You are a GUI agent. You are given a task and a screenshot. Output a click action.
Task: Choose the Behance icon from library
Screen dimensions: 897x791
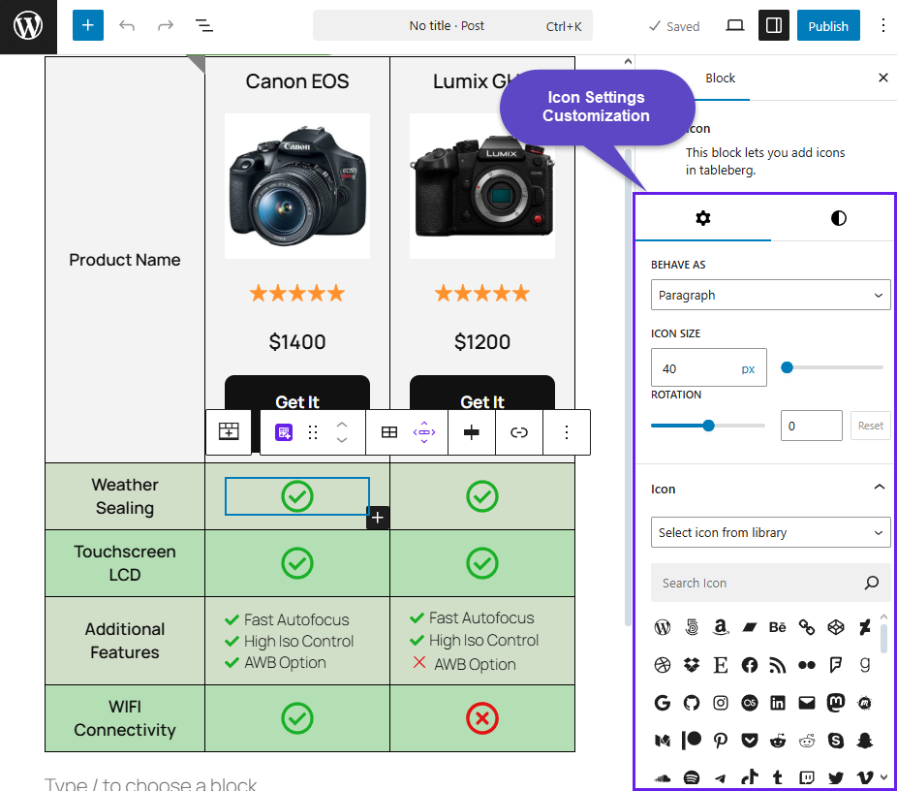point(778,627)
